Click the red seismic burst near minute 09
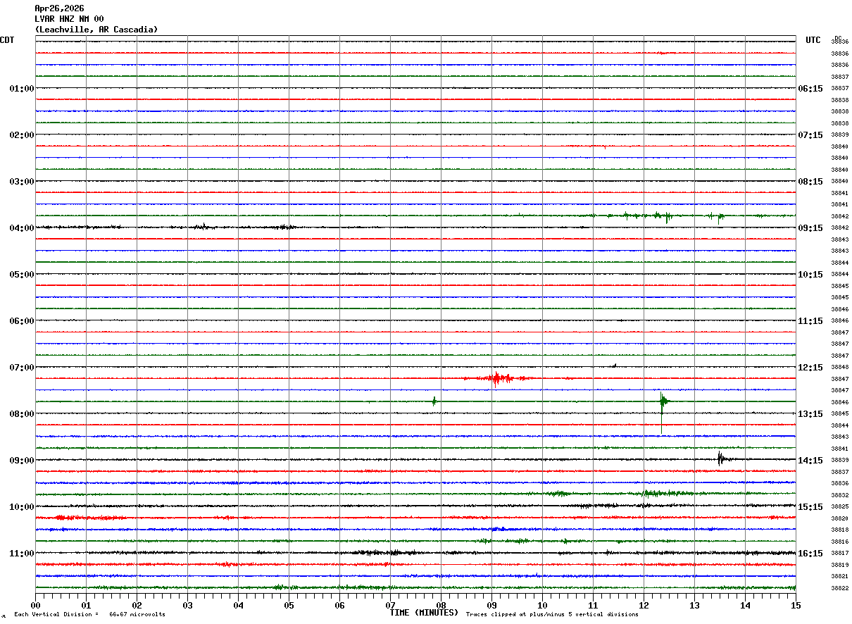Viewport: 852px width, 624px height. (x=497, y=378)
